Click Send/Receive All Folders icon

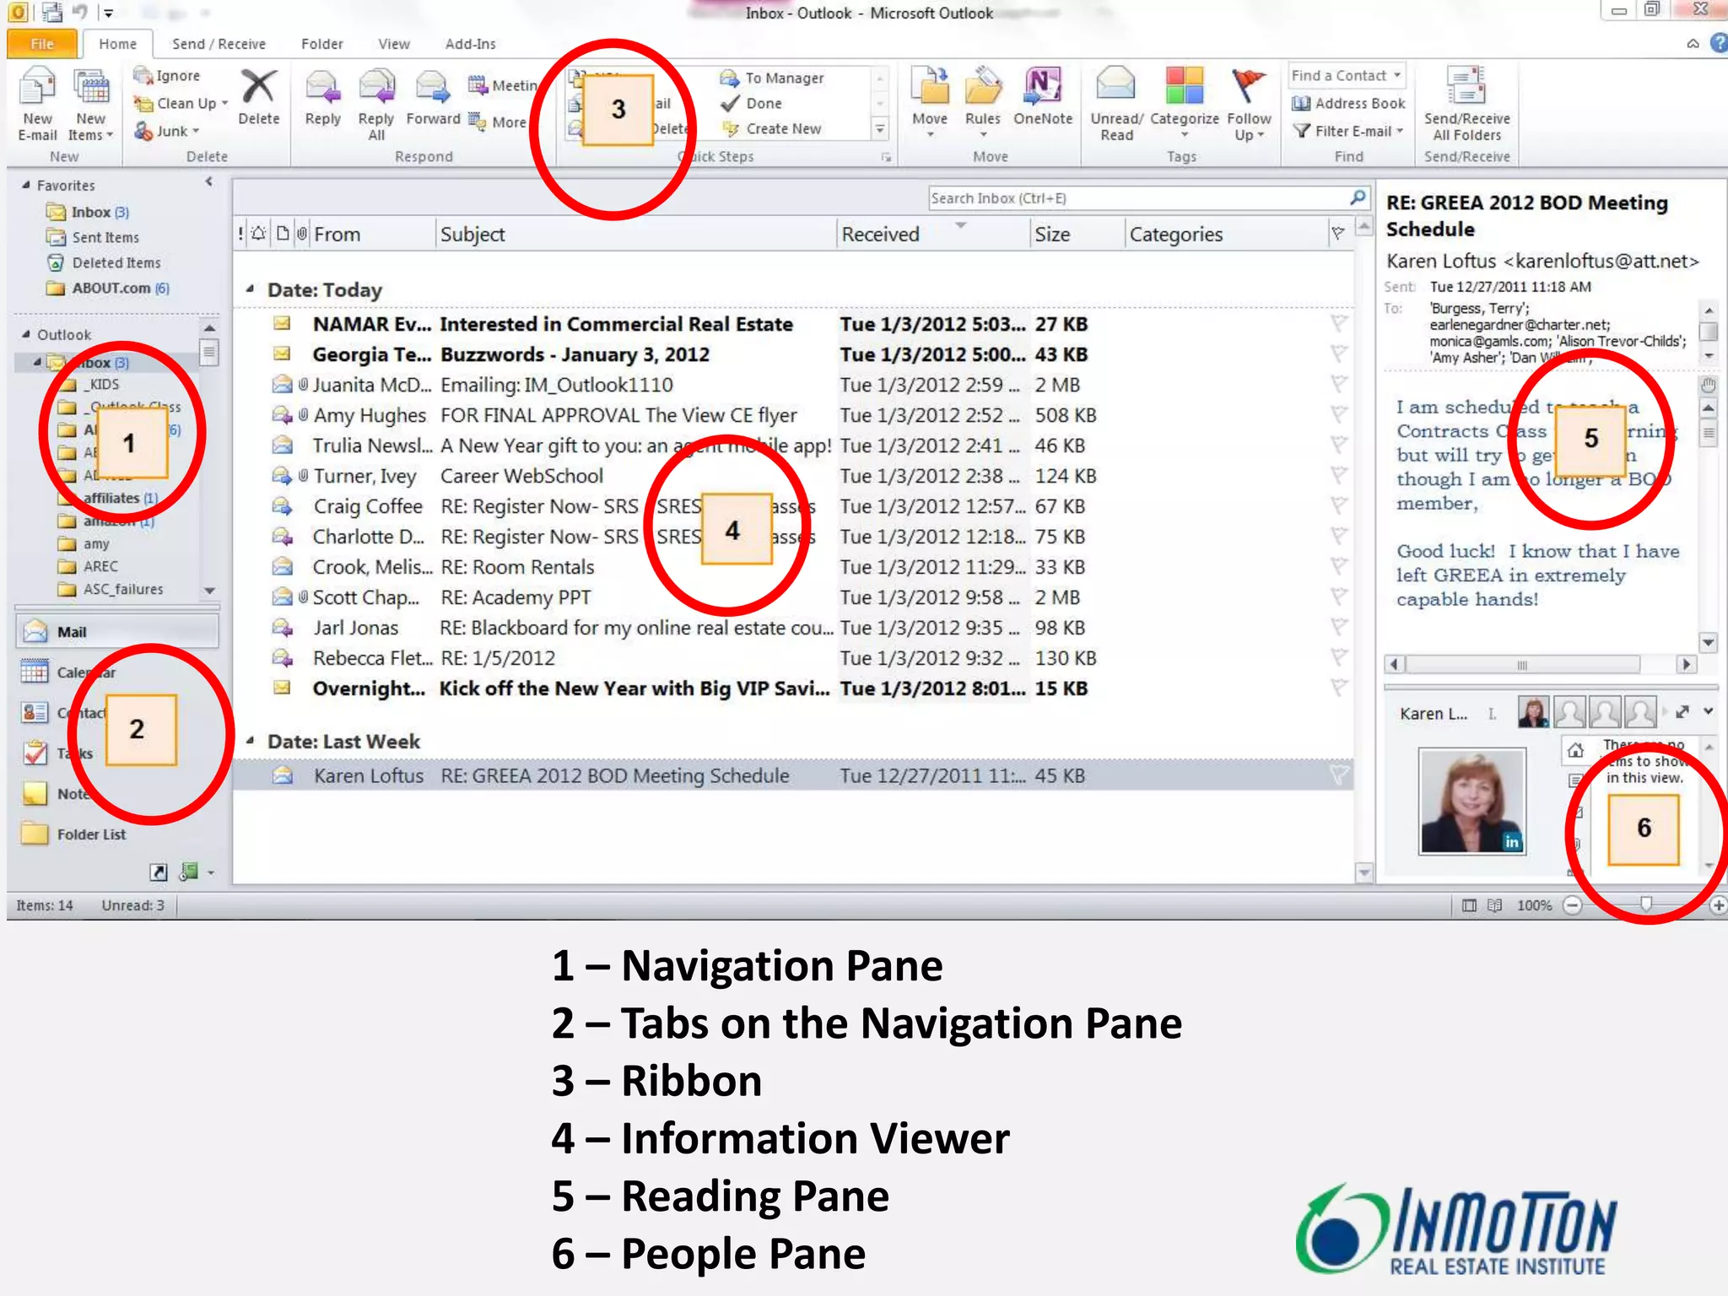coord(1466,86)
